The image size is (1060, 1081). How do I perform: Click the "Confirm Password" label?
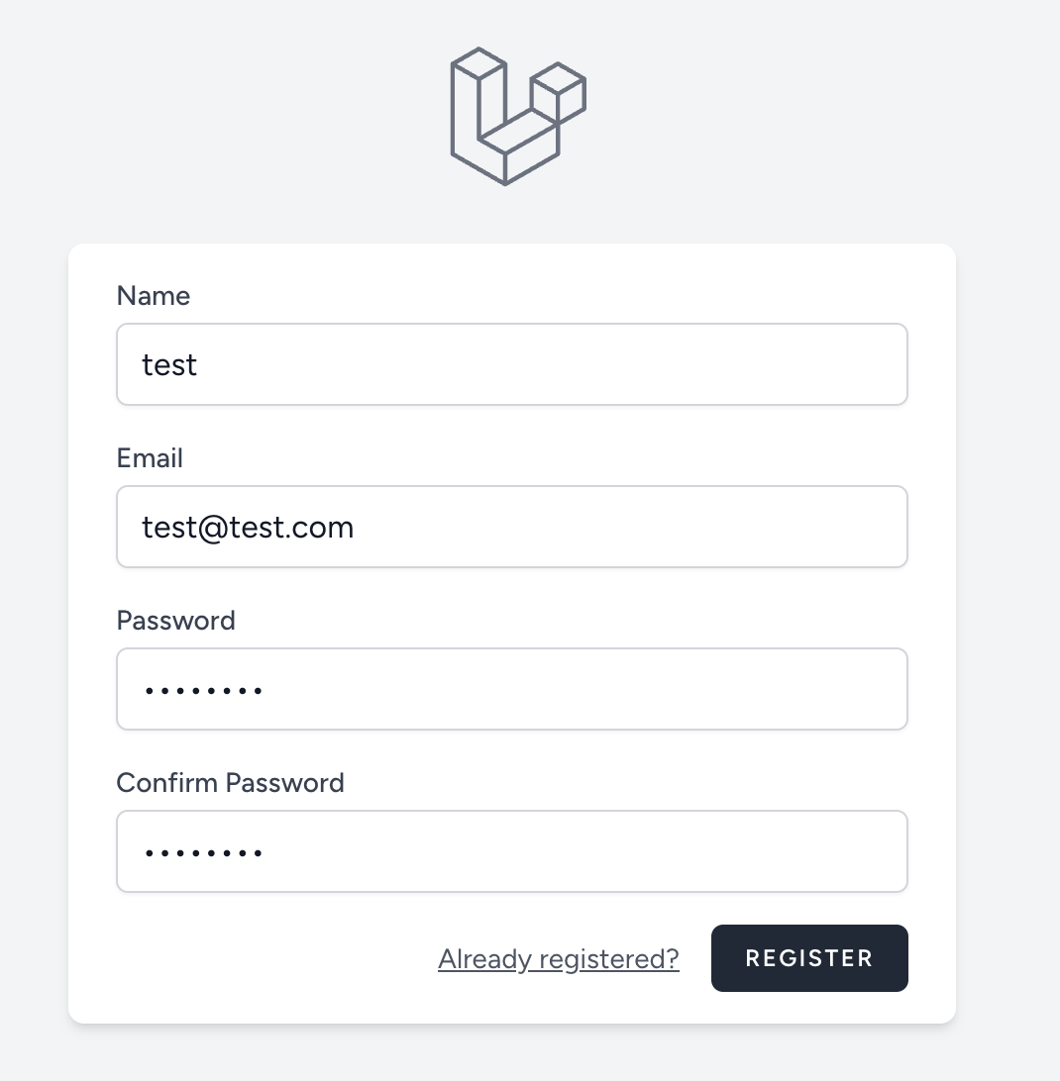[x=230, y=783]
